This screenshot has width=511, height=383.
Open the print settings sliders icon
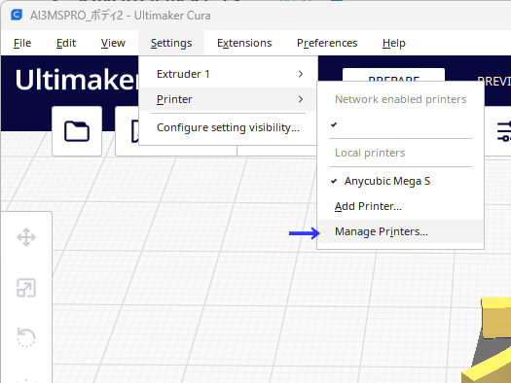pos(503,131)
